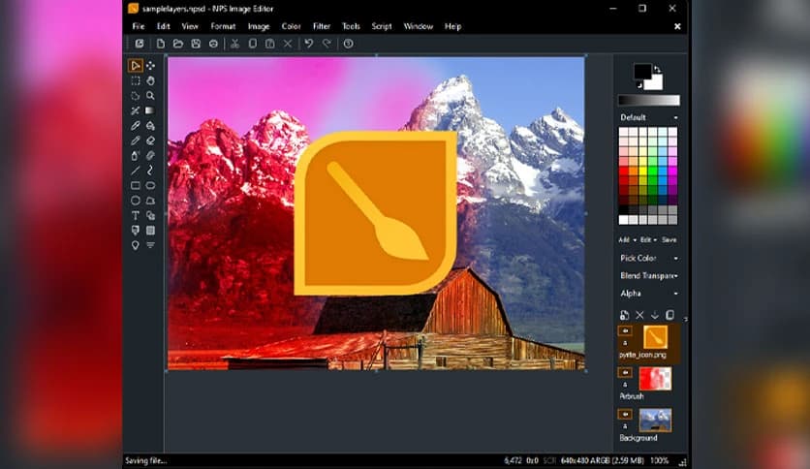Select the paint bucket fill tool
The image size is (810, 469).
pos(150,126)
